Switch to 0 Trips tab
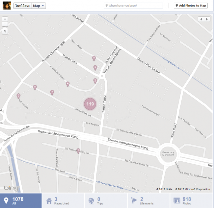The height and width of the screenshot is (208, 214). point(106,201)
